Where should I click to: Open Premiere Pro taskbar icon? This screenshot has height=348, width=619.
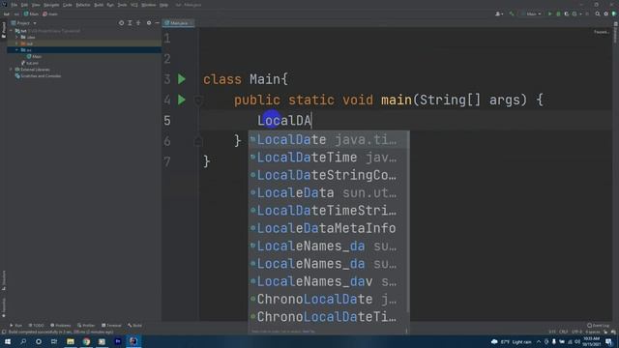pos(118,341)
